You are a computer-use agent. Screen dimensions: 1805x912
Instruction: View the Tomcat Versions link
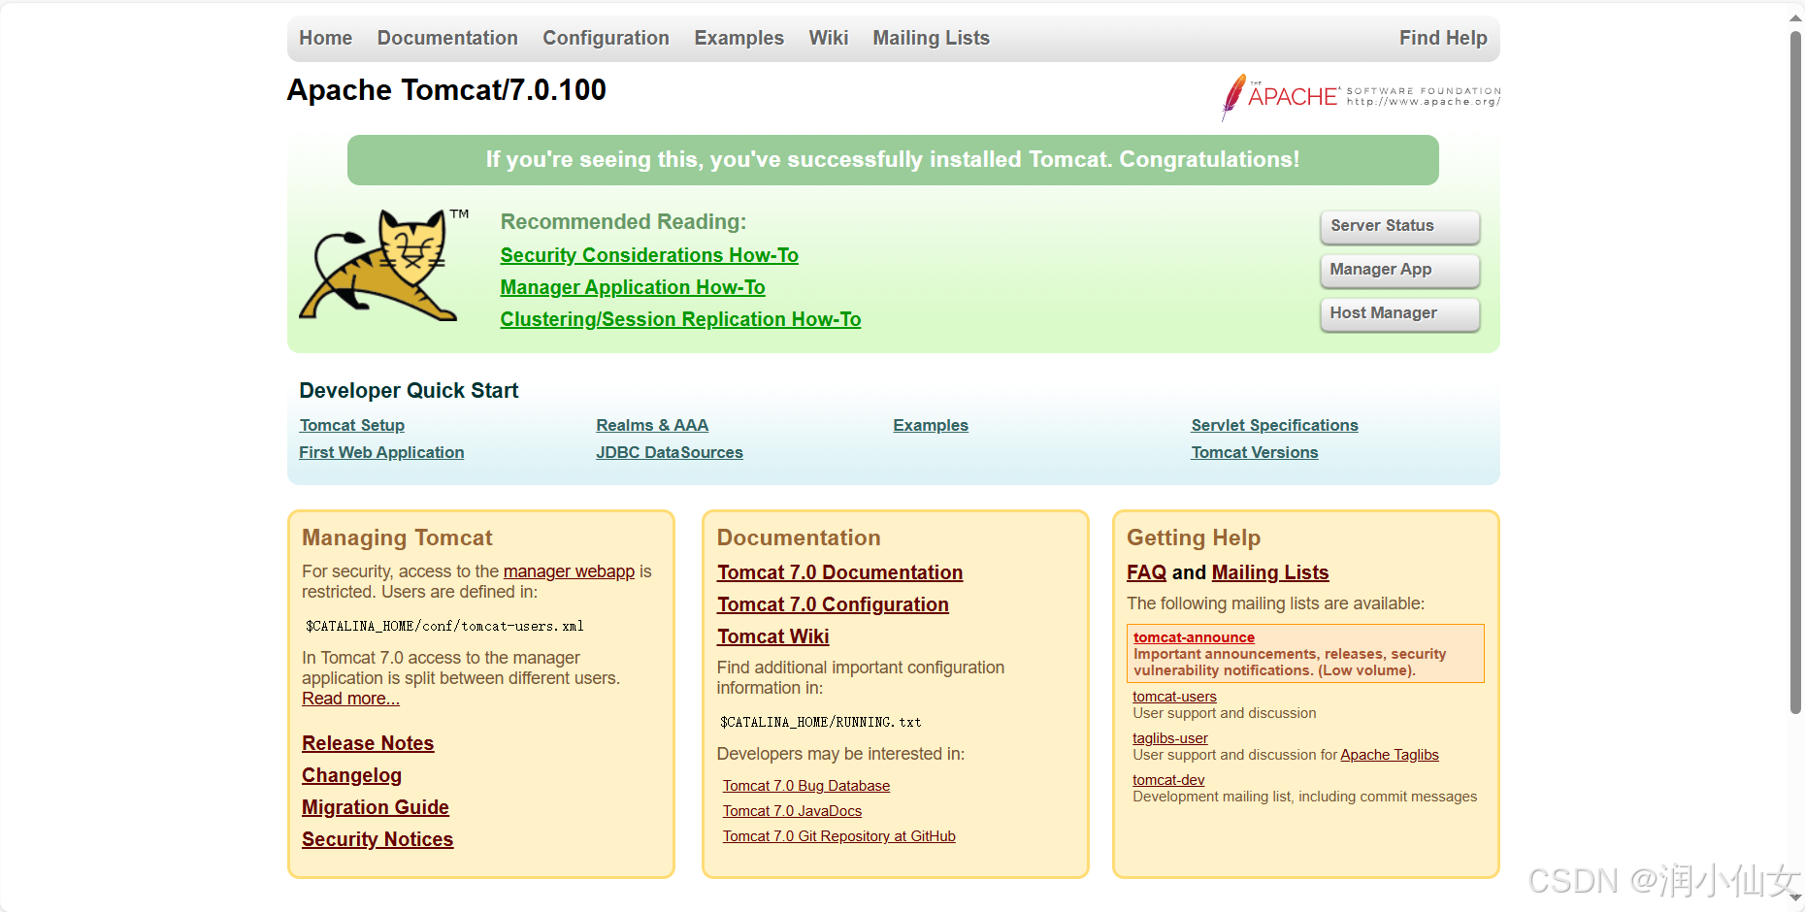(x=1255, y=452)
